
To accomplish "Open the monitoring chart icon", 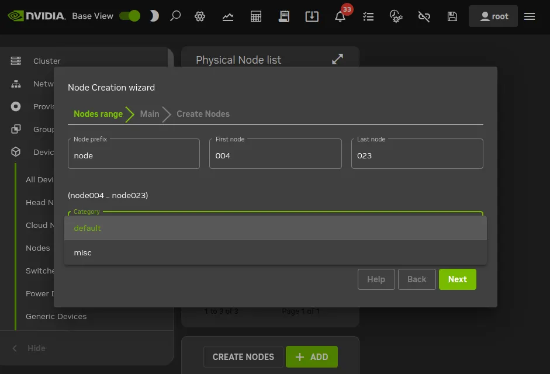I will click(x=228, y=16).
